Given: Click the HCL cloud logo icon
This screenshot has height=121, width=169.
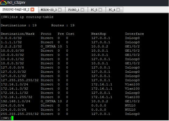Looking at the screenshot, I should [3, 2].
